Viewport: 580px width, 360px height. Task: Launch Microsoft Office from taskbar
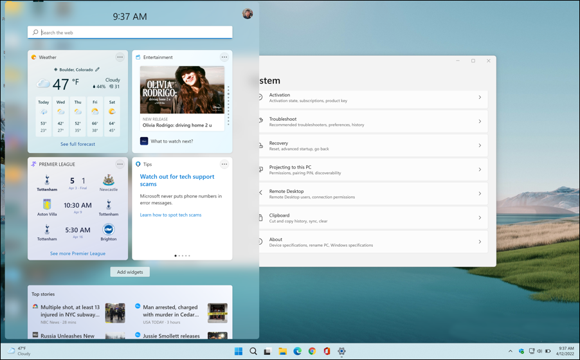327,351
